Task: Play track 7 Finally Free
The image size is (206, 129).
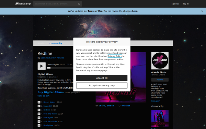Action: point(39,126)
